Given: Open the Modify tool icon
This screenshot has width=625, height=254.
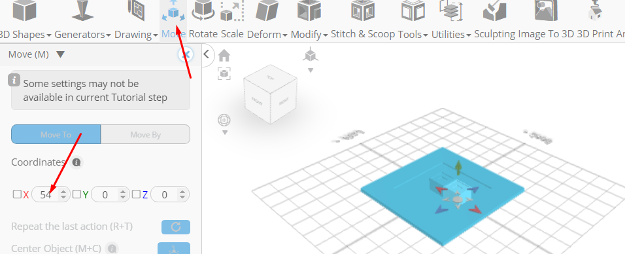Looking at the screenshot, I should click(x=309, y=10).
